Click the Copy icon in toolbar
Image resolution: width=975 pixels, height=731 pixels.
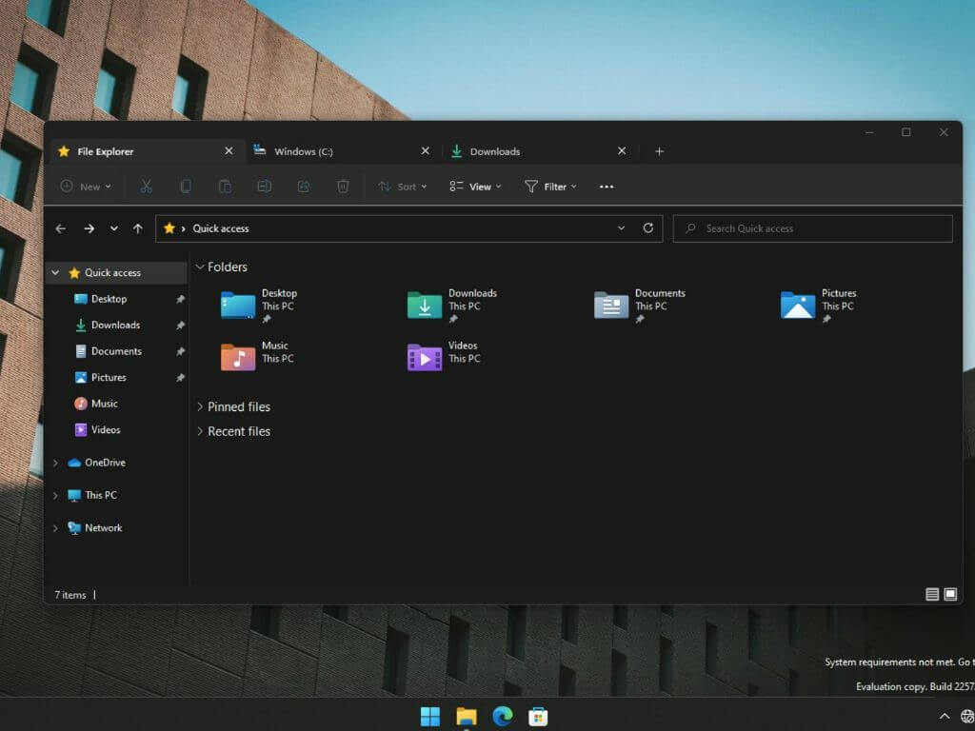pos(186,187)
